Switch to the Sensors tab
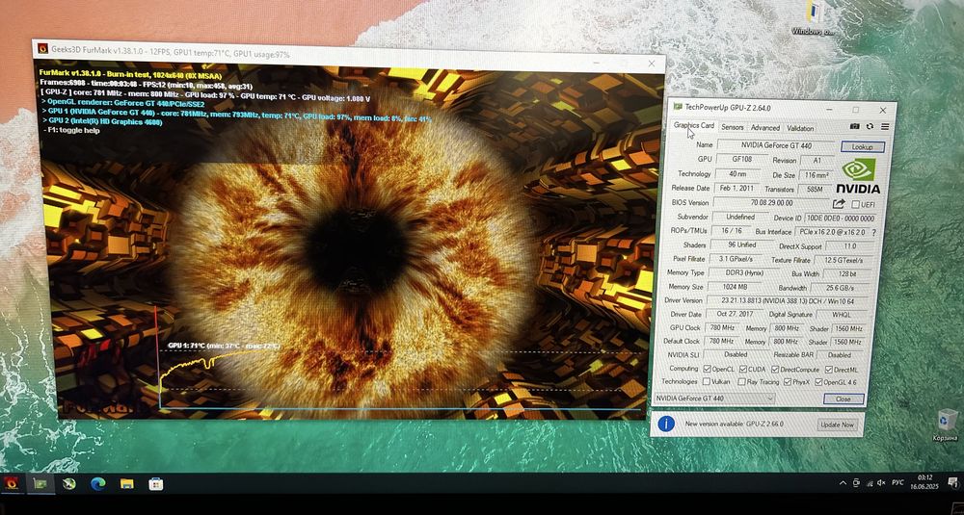This screenshot has height=515, width=964. point(733,128)
